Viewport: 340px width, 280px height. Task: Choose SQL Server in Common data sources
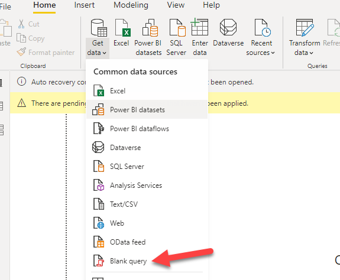pyautogui.click(x=147, y=167)
